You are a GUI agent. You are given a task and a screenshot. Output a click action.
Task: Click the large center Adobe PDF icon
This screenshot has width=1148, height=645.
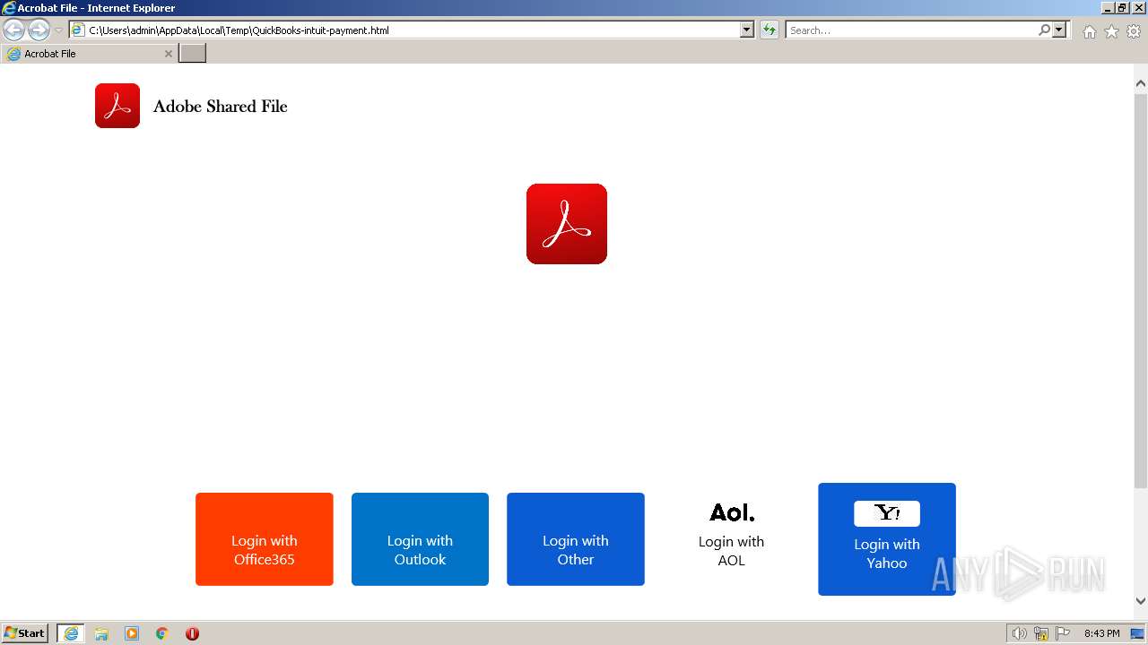click(x=567, y=224)
